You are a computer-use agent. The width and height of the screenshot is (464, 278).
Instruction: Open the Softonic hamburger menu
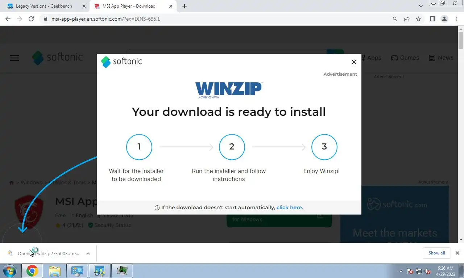[x=14, y=58]
